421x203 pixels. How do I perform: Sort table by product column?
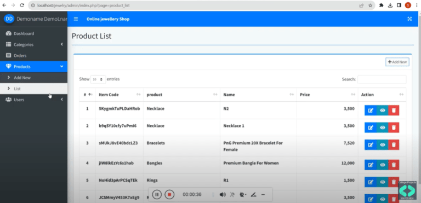click(182, 95)
